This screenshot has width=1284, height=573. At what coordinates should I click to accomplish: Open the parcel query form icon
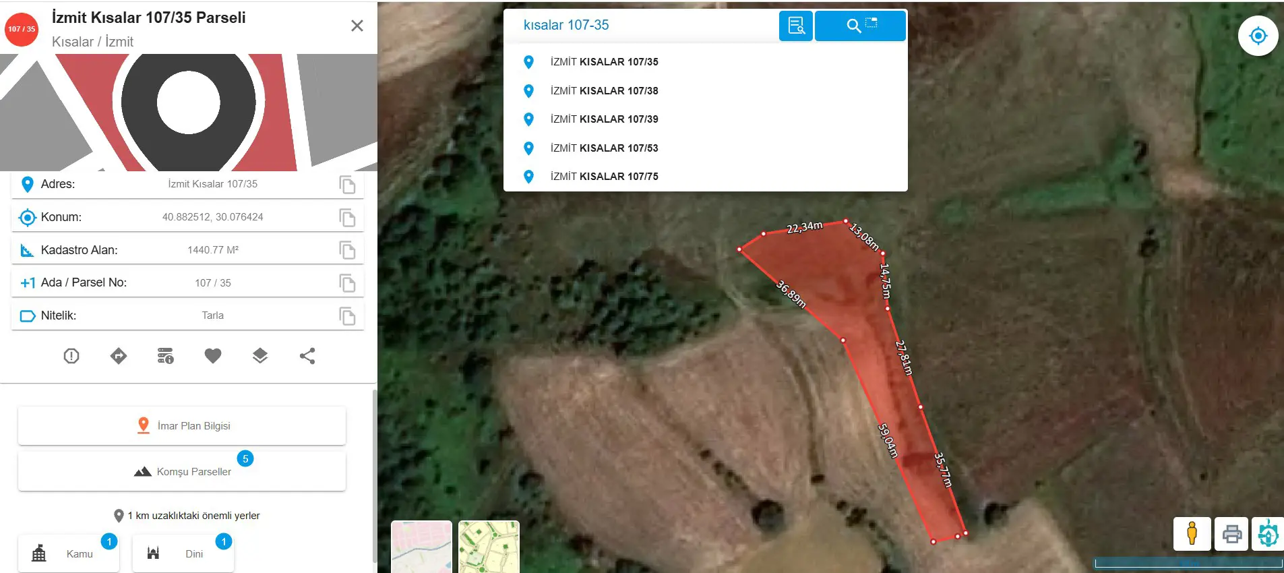[796, 26]
